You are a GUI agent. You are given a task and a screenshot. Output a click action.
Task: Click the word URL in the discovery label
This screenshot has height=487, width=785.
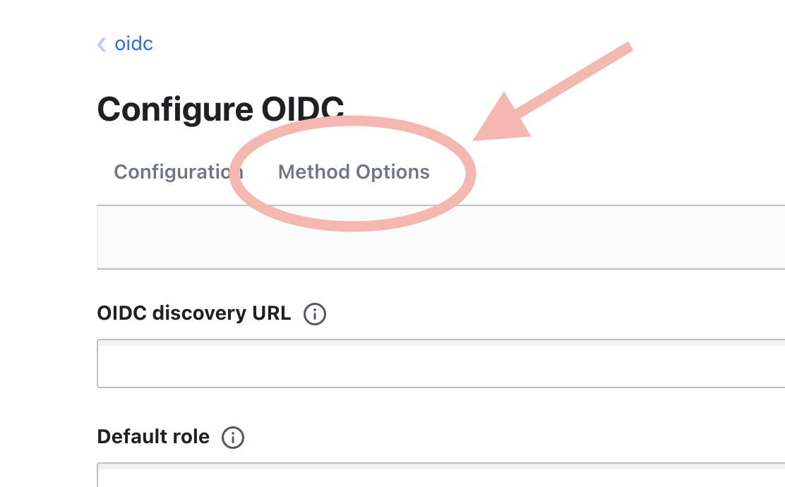(x=270, y=313)
